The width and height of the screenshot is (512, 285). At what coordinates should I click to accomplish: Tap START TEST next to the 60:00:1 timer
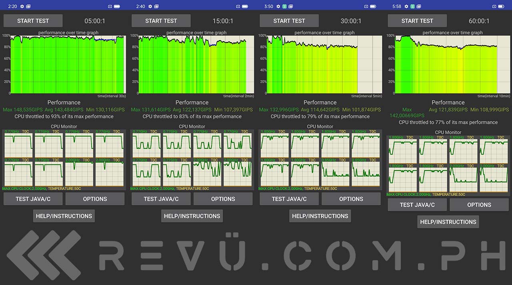click(417, 21)
